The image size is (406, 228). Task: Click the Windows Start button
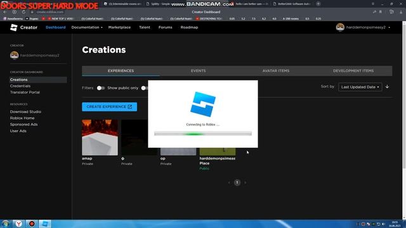click(6, 224)
